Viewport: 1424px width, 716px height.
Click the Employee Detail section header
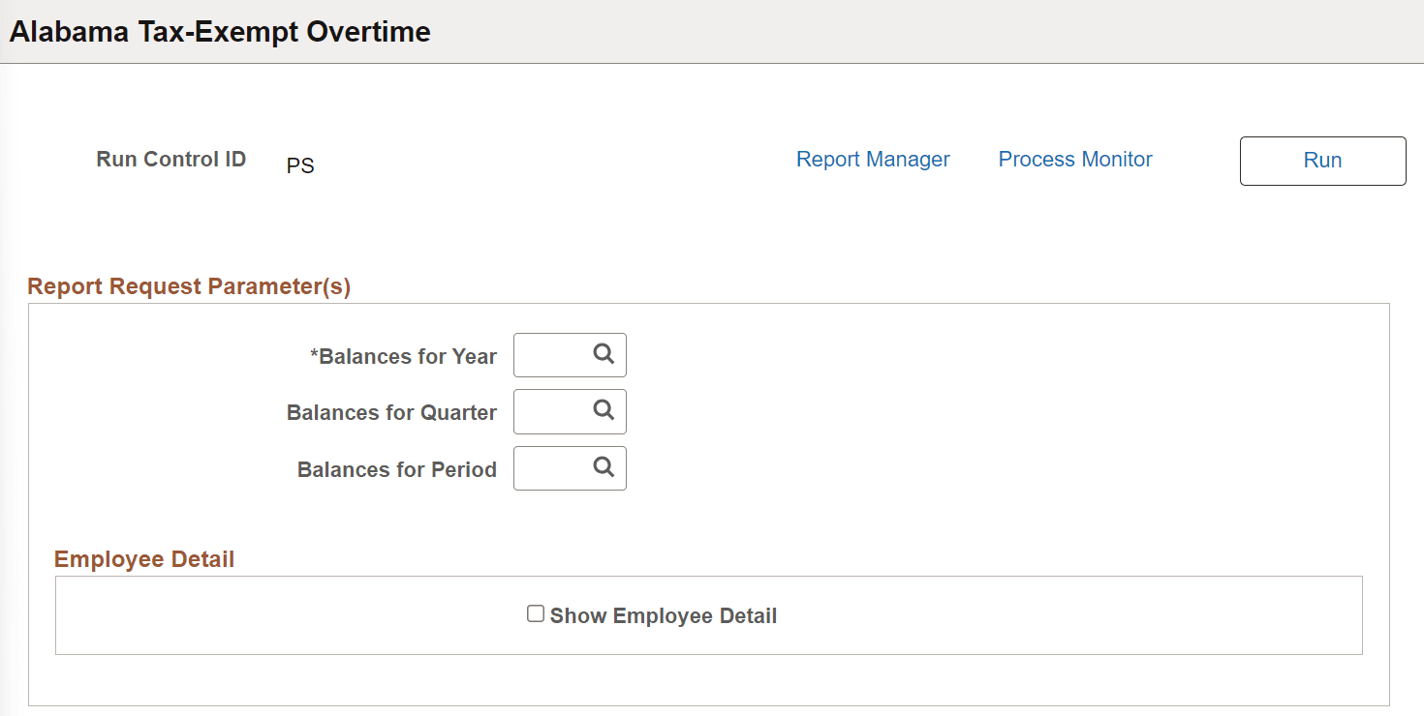point(143,558)
